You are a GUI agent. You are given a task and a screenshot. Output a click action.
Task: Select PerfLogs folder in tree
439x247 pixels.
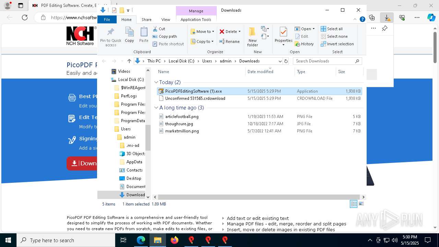(x=125, y=96)
